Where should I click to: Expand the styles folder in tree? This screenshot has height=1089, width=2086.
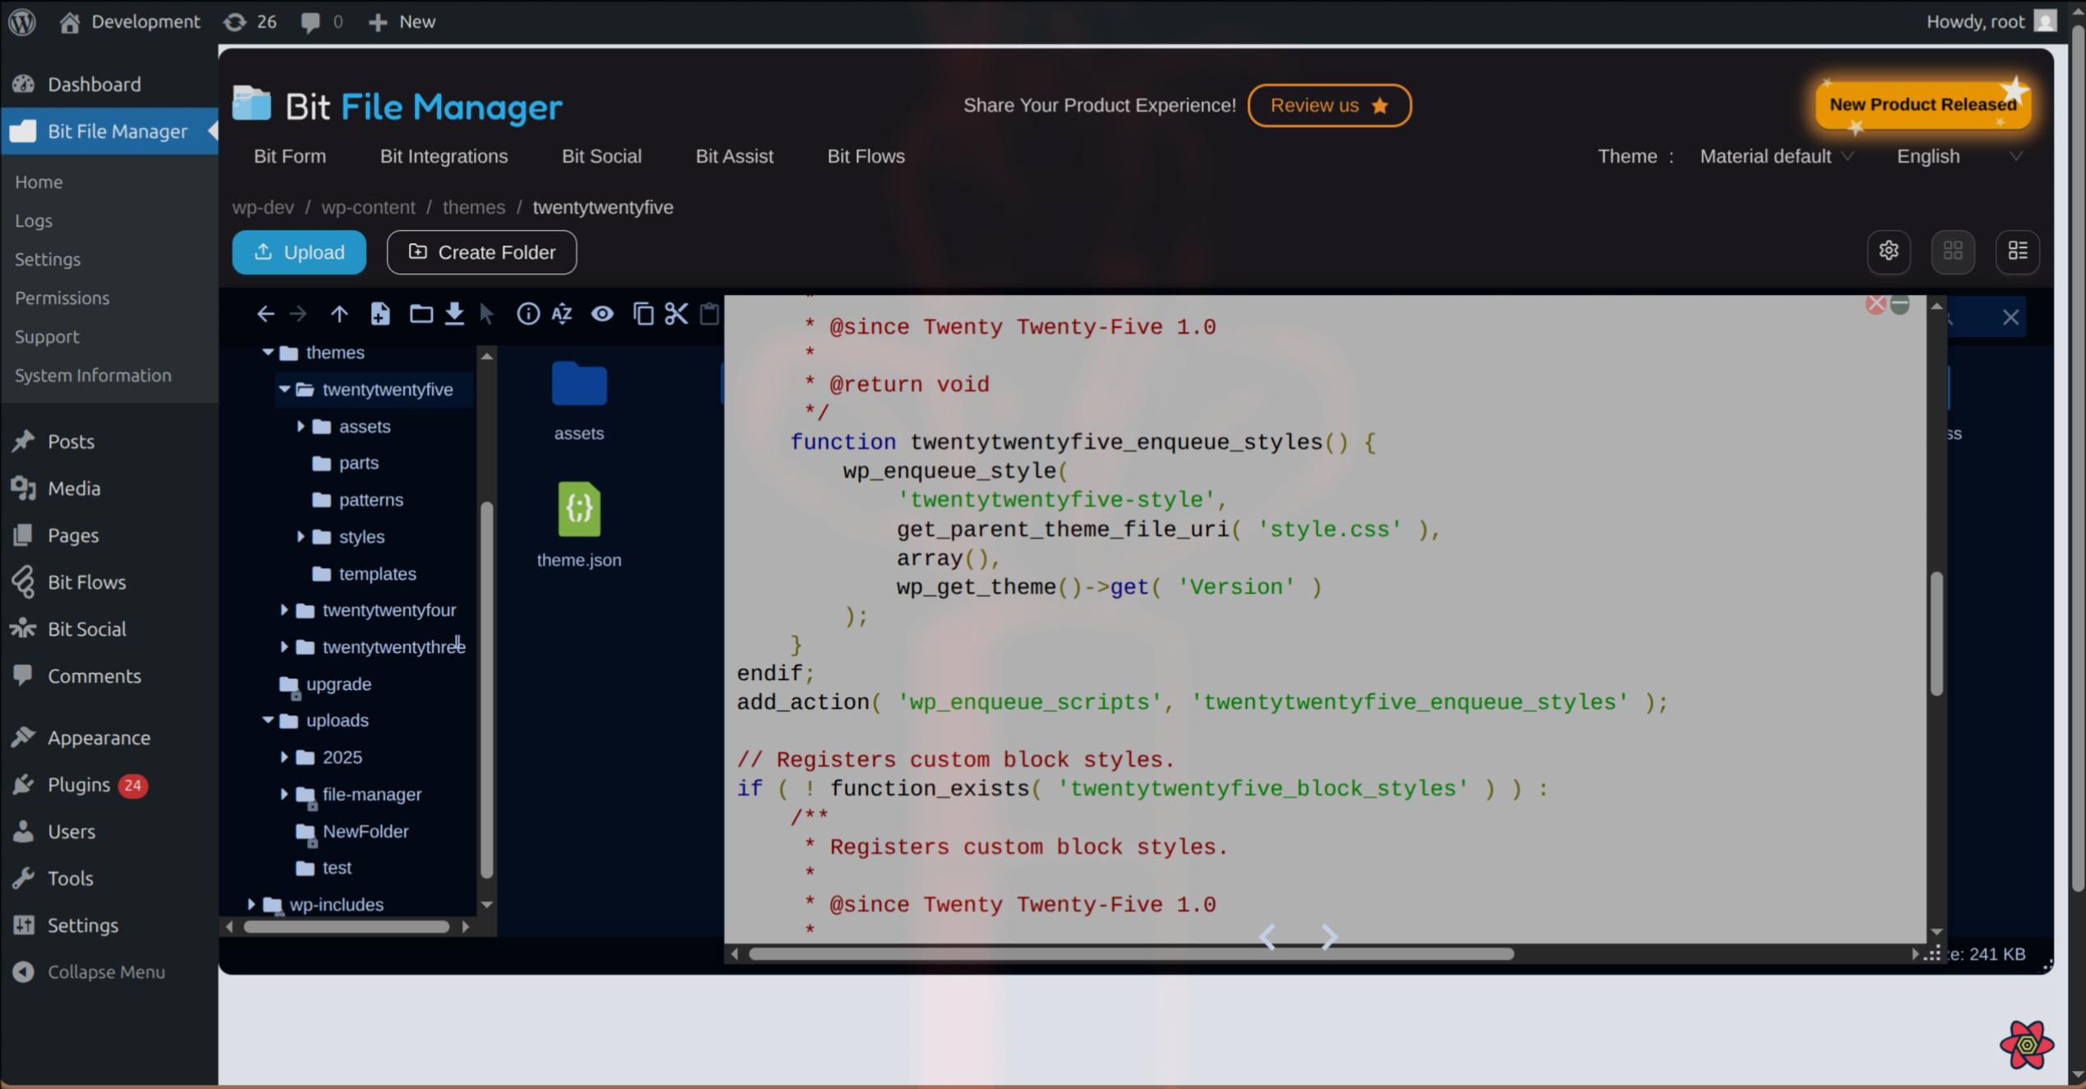(x=300, y=536)
